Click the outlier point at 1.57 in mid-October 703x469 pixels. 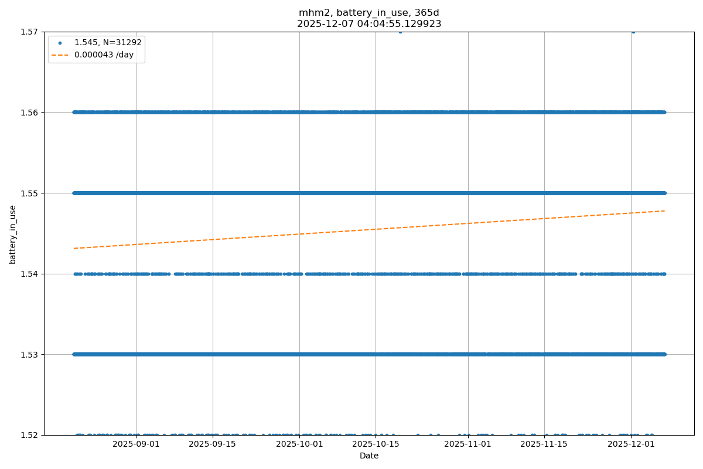pyautogui.click(x=400, y=32)
